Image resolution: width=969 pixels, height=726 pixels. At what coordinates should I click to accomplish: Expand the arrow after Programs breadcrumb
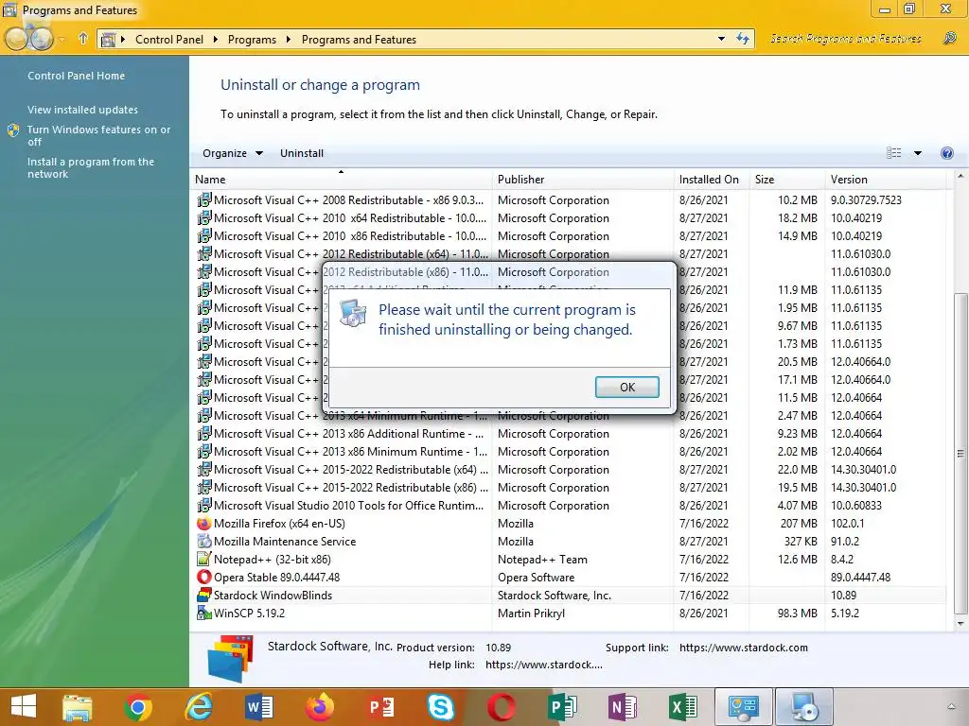tap(288, 40)
